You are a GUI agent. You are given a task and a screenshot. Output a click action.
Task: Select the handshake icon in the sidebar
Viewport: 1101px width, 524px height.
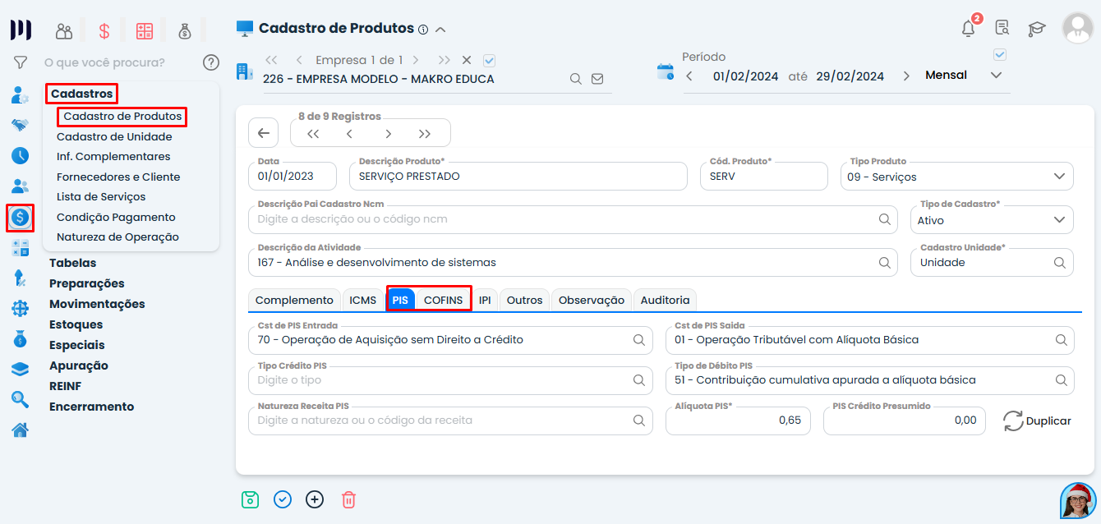point(19,124)
